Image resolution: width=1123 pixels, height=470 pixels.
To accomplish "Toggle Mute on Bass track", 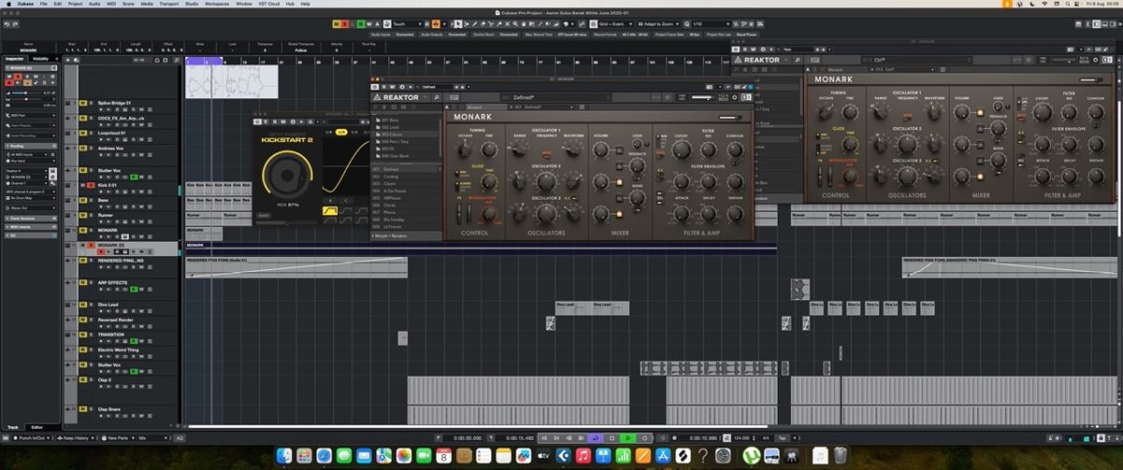I will pyautogui.click(x=83, y=201).
